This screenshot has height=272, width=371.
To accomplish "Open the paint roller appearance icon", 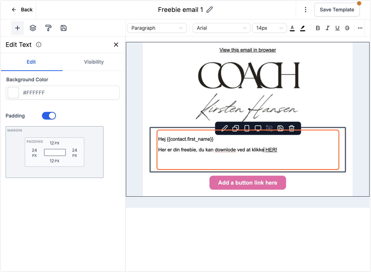I will (48, 28).
